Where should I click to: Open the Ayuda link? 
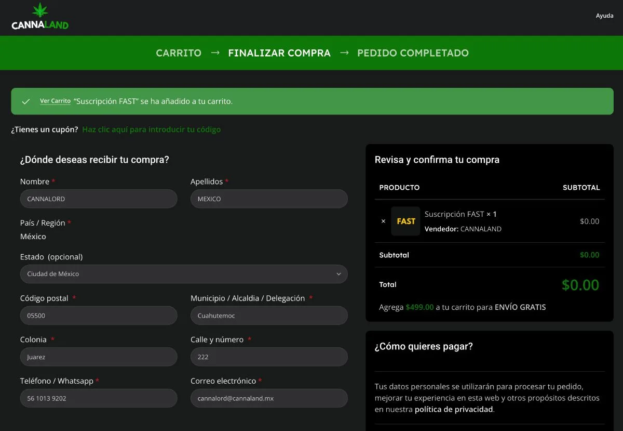604,16
